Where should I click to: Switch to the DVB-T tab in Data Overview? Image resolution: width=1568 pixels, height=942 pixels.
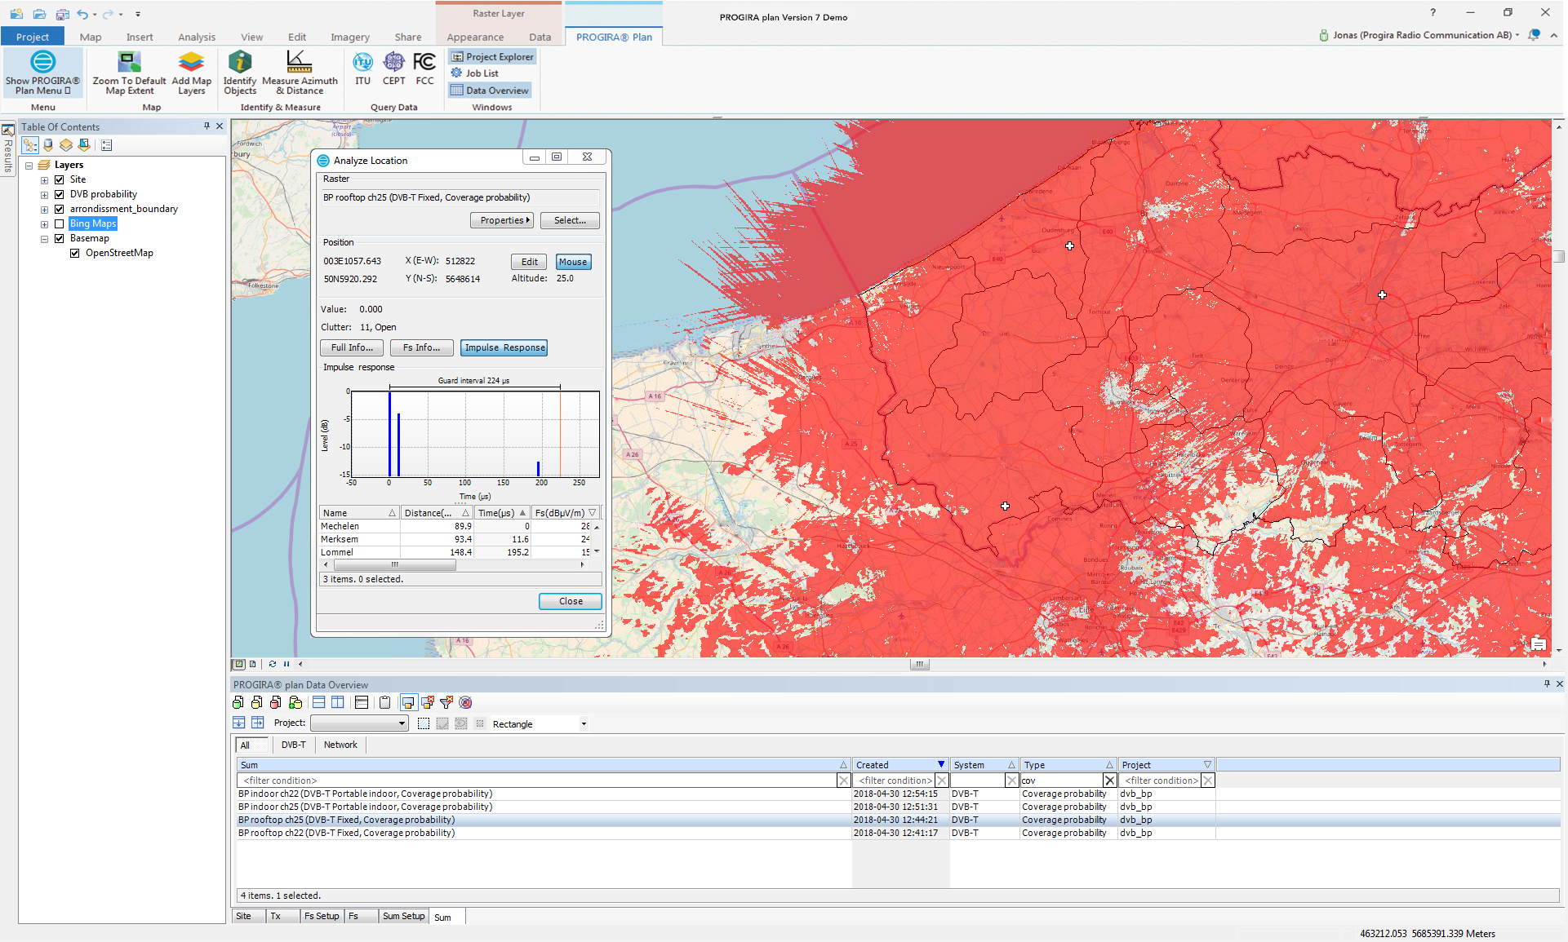pyautogui.click(x=294, y=745)
